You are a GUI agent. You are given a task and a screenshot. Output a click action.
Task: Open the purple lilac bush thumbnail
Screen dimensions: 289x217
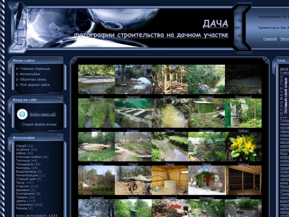[207, 80]
